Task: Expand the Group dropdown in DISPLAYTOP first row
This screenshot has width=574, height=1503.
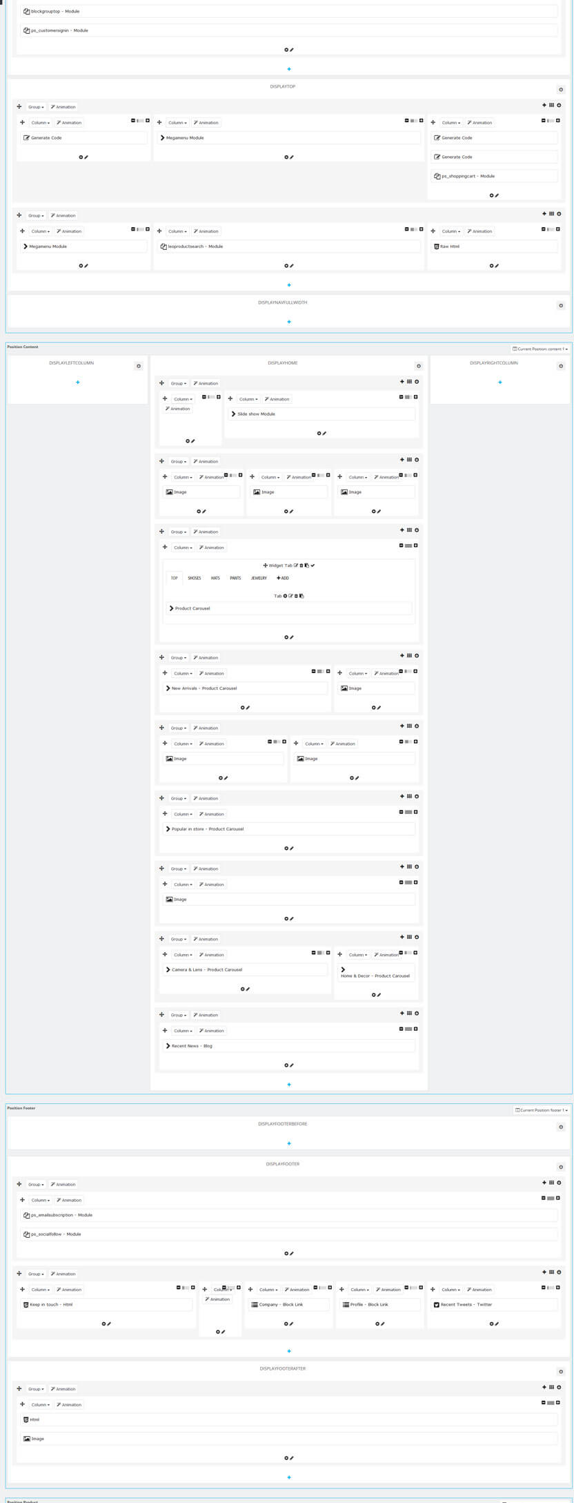Action: [x=36, y=107]
